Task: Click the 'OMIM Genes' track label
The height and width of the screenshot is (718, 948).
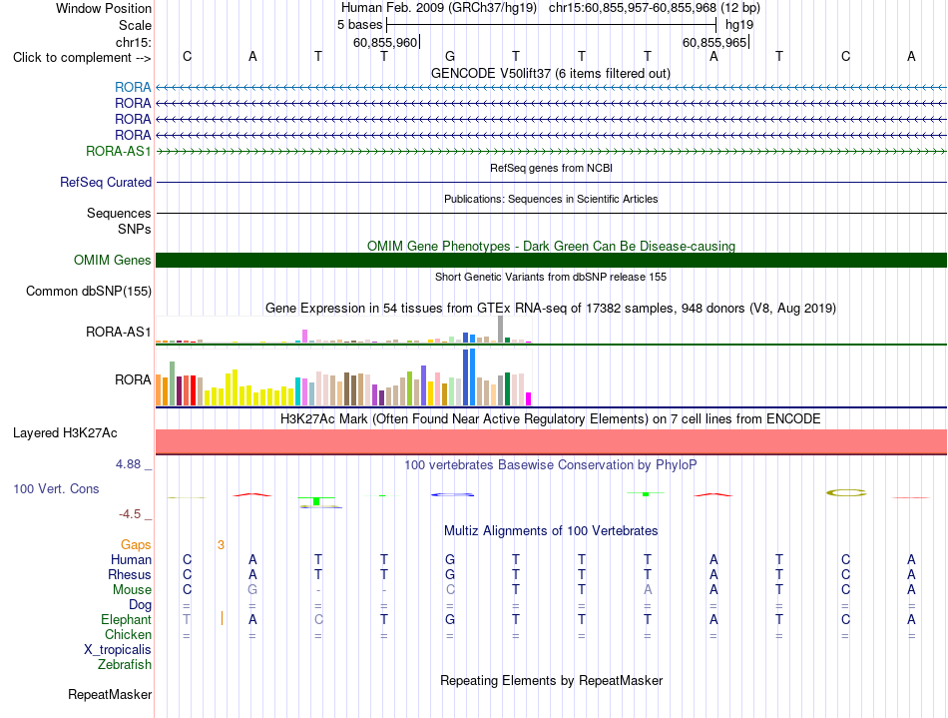Action: coord(113,260)
